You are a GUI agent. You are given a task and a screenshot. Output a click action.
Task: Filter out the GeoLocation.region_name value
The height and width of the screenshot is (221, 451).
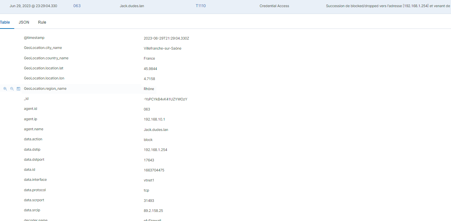click(12, 89)
